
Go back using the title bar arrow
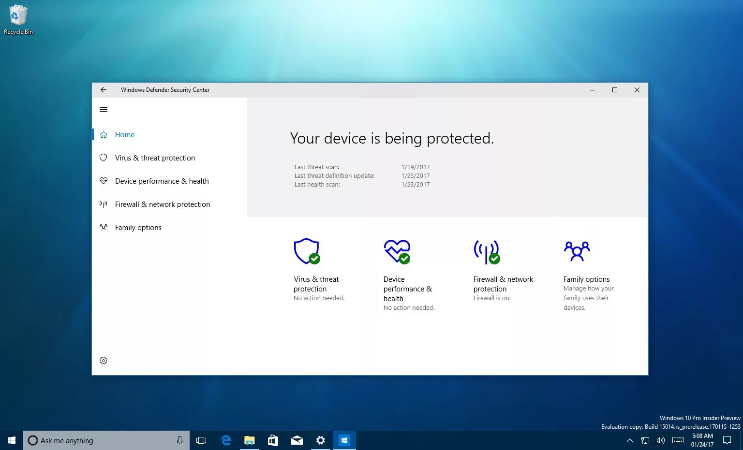103,90
